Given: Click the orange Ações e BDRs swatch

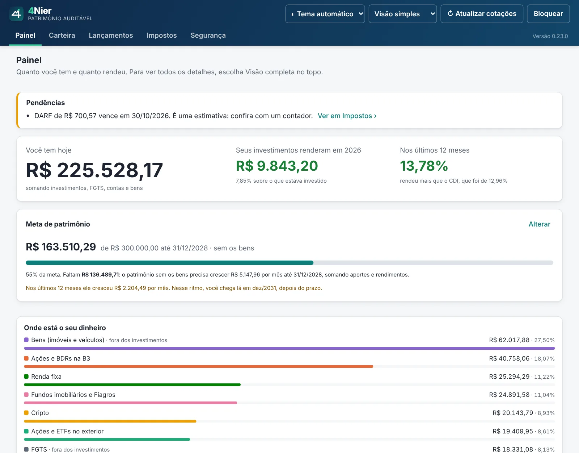Looking at the screenshot, I should [x=26, y=358].
